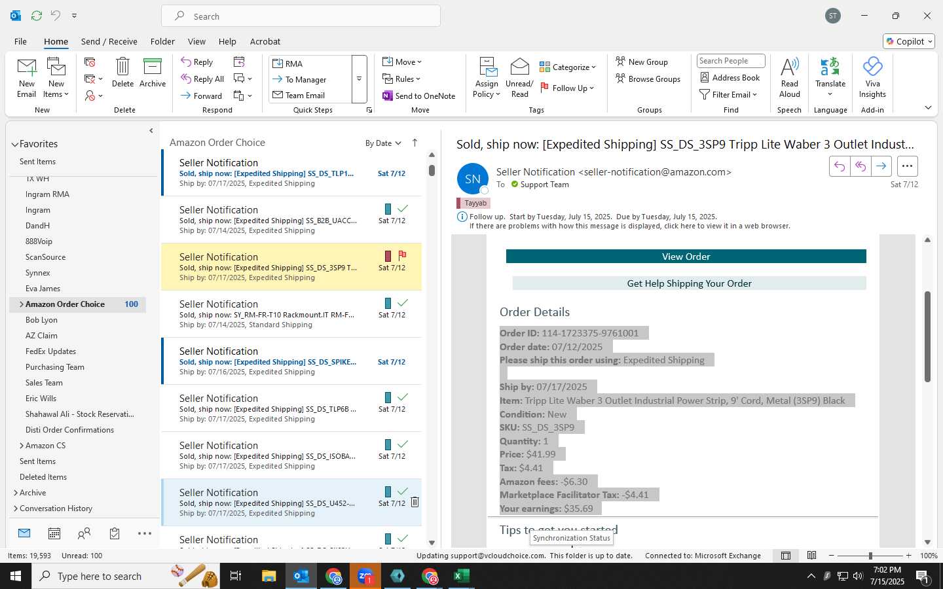Screen dimensions: 943x589
Task: Open the Move dropdown
Action: (402, 62)
